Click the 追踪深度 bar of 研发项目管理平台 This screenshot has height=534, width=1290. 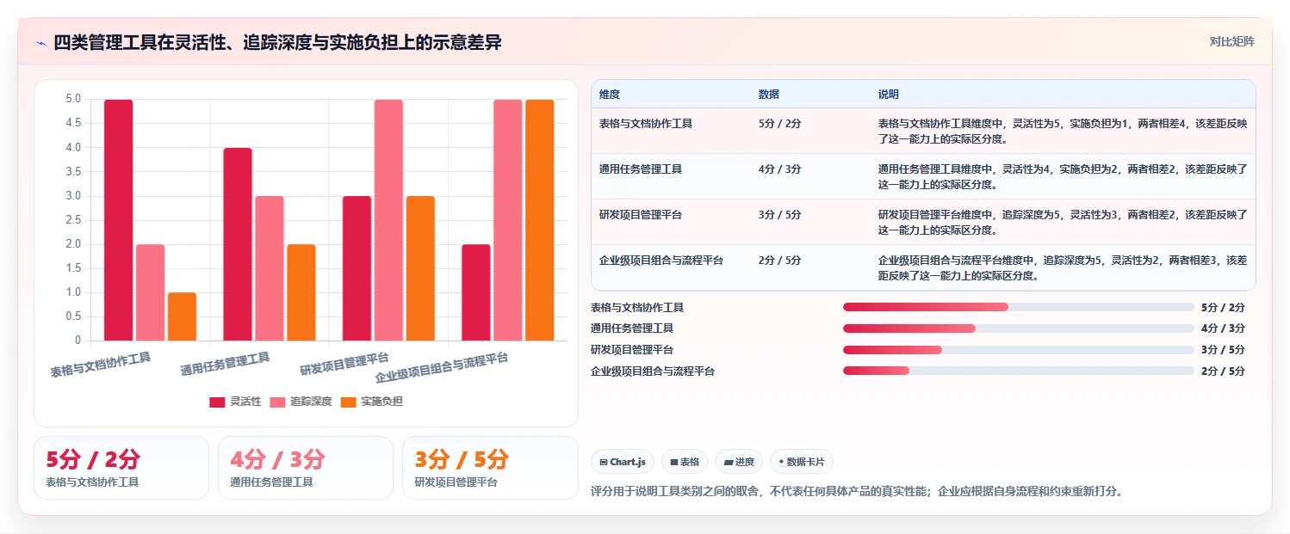click(389, 220)
